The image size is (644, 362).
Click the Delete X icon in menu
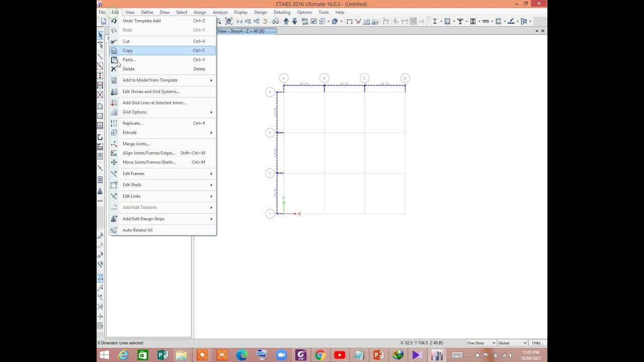pos(114,69)
